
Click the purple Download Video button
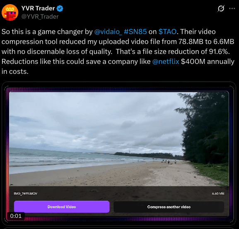pos(62,207)
